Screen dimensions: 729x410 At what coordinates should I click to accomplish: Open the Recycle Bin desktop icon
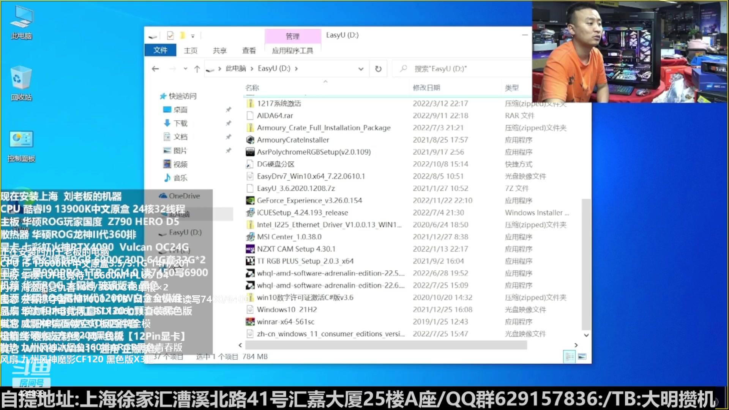click(22, 84)
